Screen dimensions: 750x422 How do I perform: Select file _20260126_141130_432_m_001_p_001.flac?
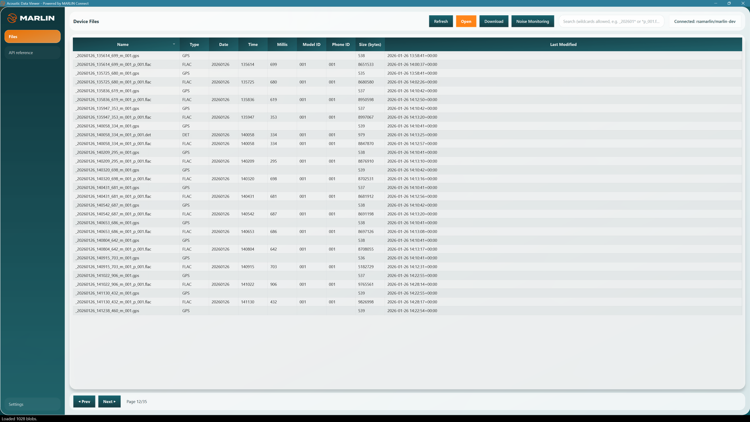click(113, 302)
